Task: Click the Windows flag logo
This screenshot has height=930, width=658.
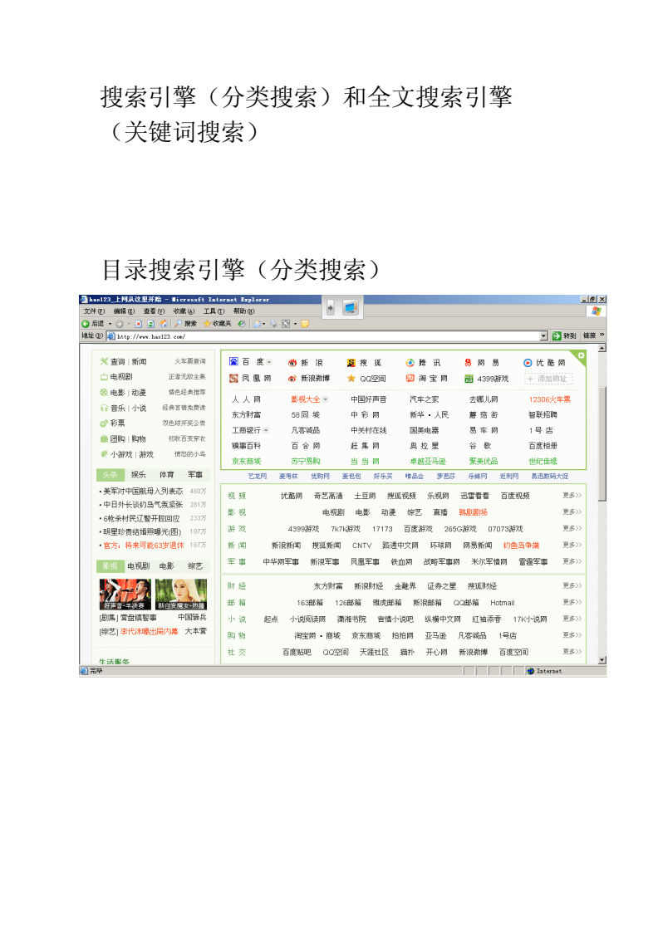Action: pyautogui.click(x=597, y=311)
